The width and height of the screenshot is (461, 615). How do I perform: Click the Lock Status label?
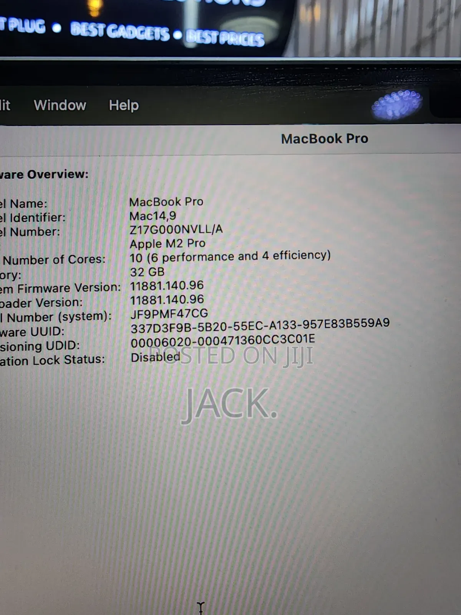[x=68, y=360]
